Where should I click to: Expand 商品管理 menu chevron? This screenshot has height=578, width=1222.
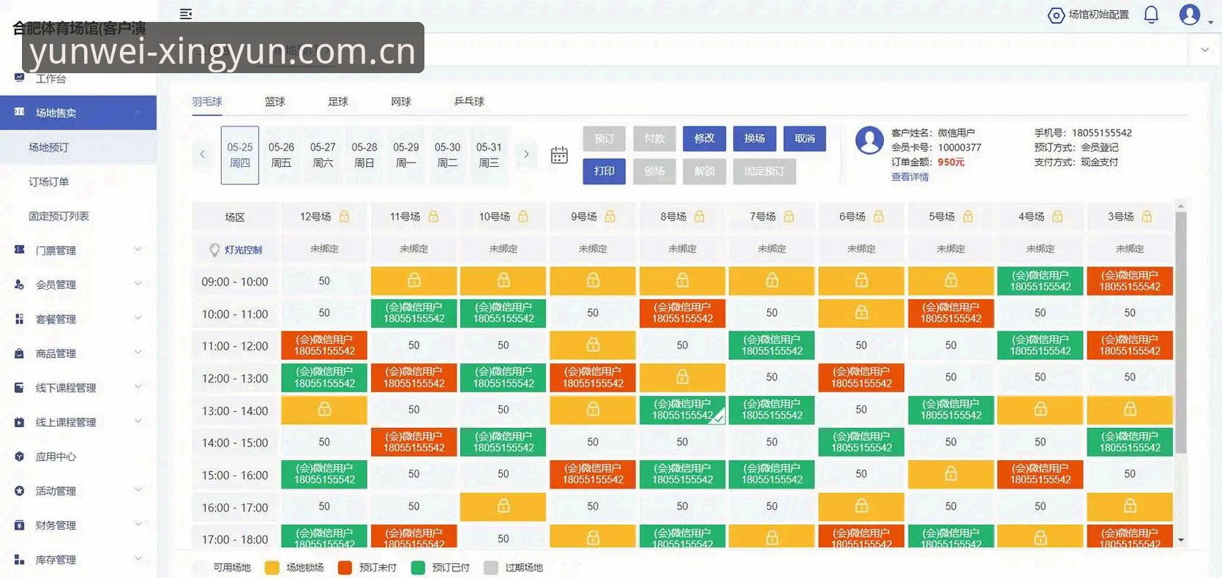click(138, 353)
